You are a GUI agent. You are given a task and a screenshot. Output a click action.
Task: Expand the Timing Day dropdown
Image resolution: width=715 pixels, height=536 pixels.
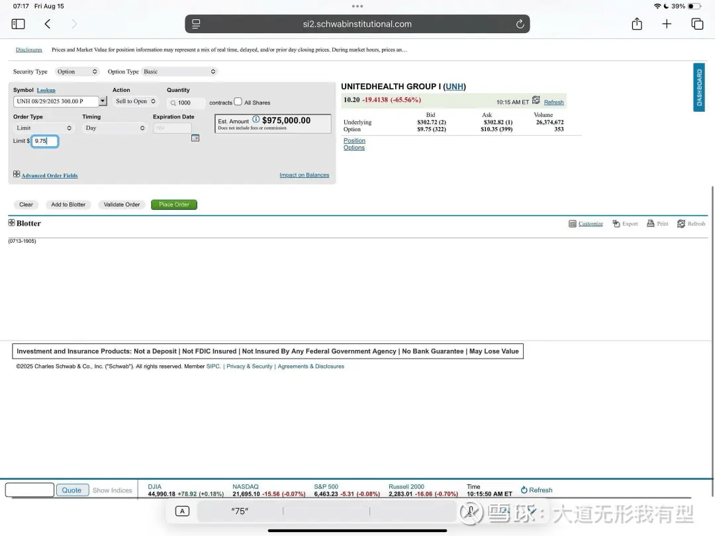115,128
